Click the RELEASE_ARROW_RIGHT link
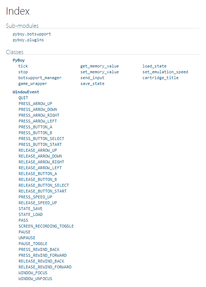The image size is (206, 287). point(41,162)
